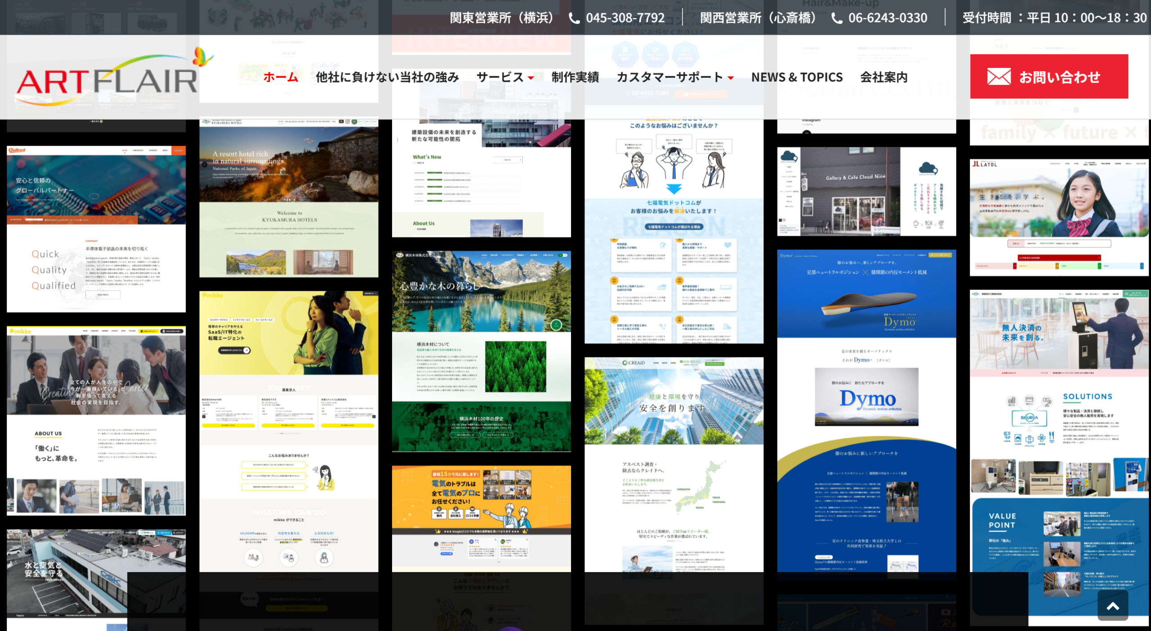The image size is (1151, 631).
Task: Open the 他社に負けない当社の強み menu item
Action: click(387, 77)
